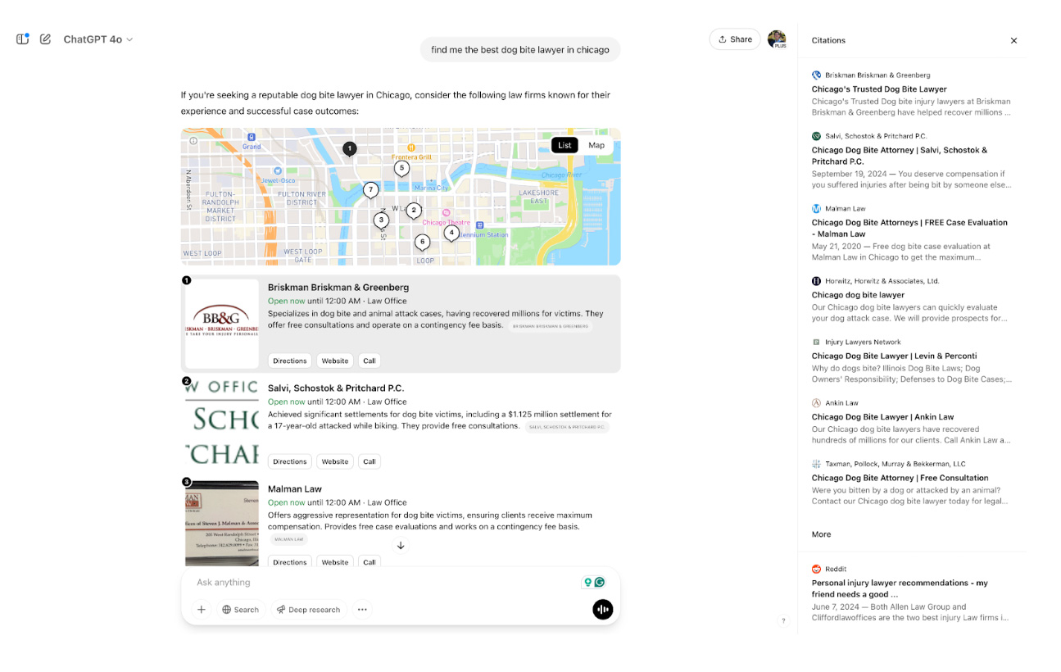
Task: Click the down arrow to reveal more results
Action: coord(401,545)
